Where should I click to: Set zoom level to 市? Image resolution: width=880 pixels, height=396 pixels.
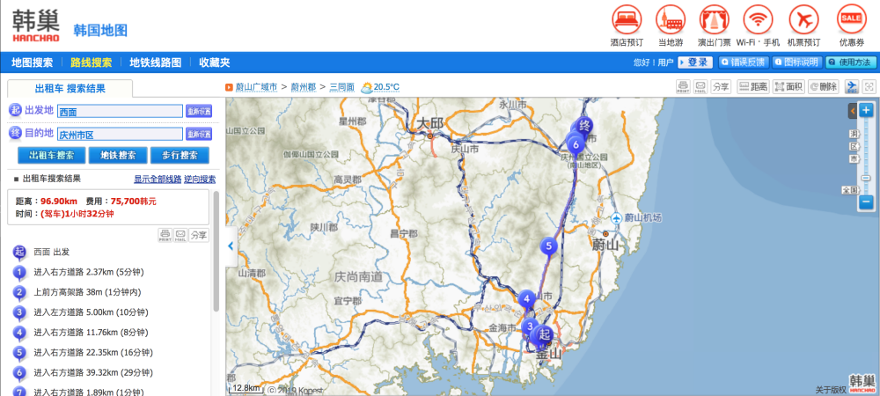tap(853, 158)
